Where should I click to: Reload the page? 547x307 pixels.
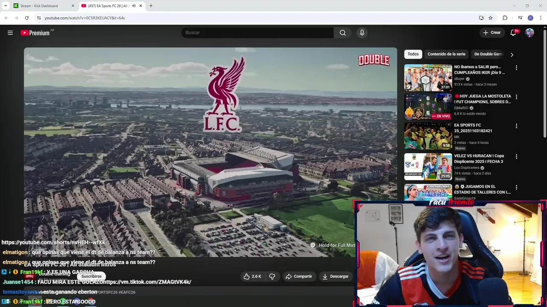click(26, 18)
